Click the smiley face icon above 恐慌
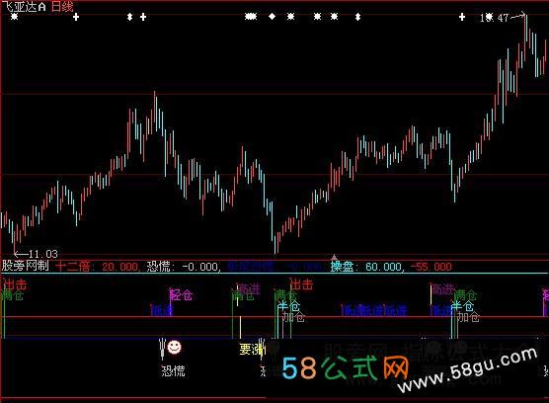Image resolution: width=549 pixels, height=403 pixels. click(x=174, y=347)
